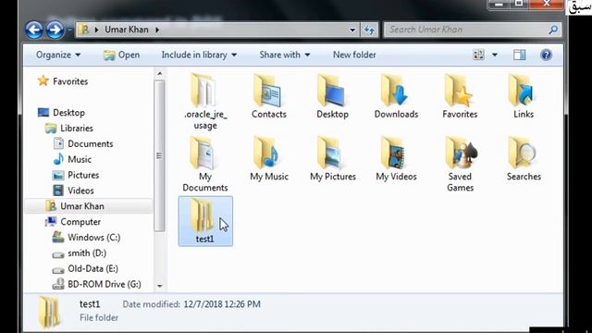Click the Computer icon in sidebar
This screenshot has width=592, height=333.
[x=51, y=222]
